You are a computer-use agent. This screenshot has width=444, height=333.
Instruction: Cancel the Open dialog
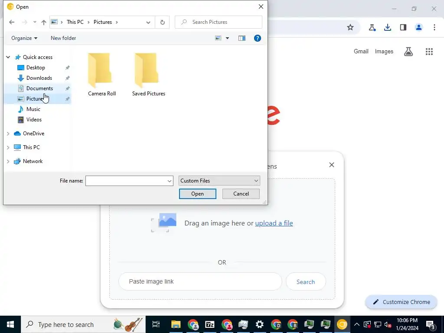[x=241, y=194]
